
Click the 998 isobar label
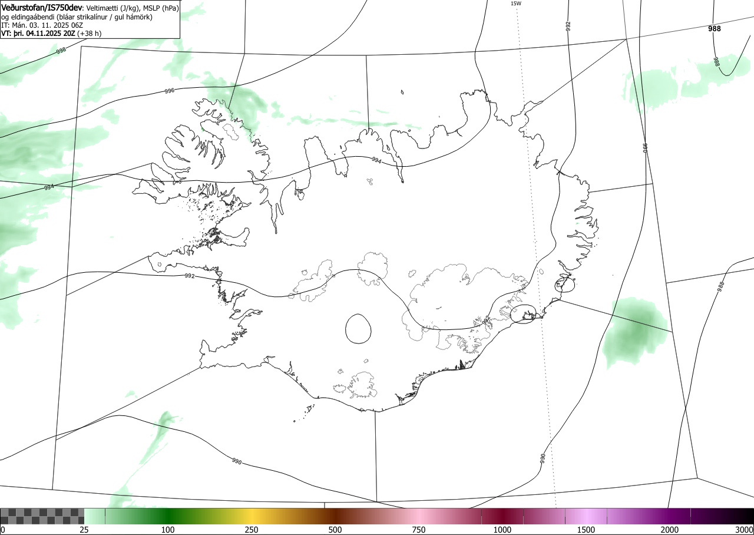coord(61,51)
